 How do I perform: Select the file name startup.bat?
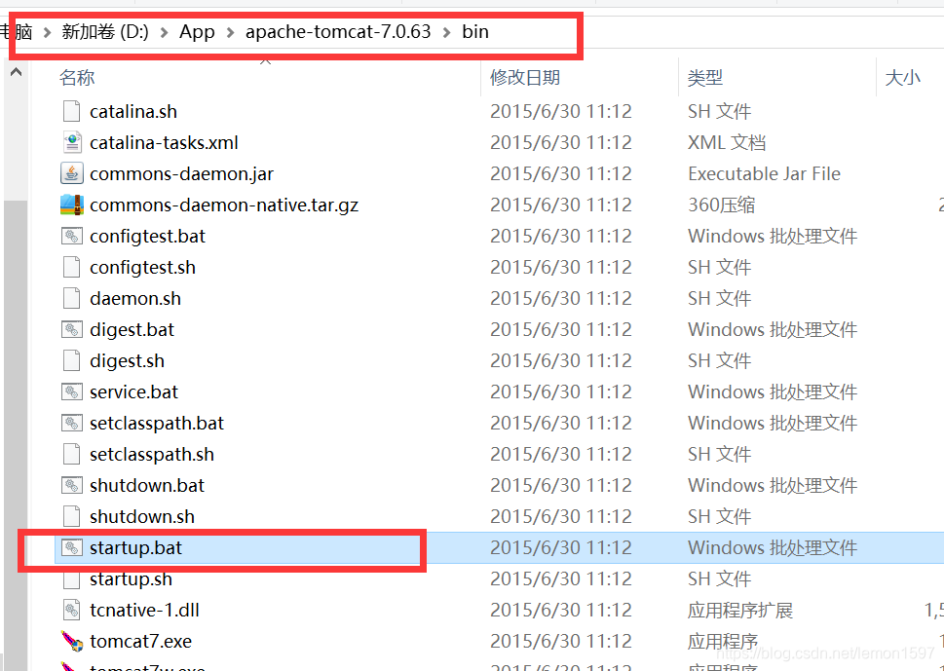coord(135,547)
